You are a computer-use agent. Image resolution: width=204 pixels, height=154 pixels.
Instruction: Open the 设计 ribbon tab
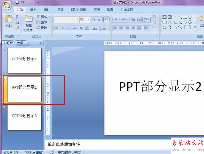[47, 9]
